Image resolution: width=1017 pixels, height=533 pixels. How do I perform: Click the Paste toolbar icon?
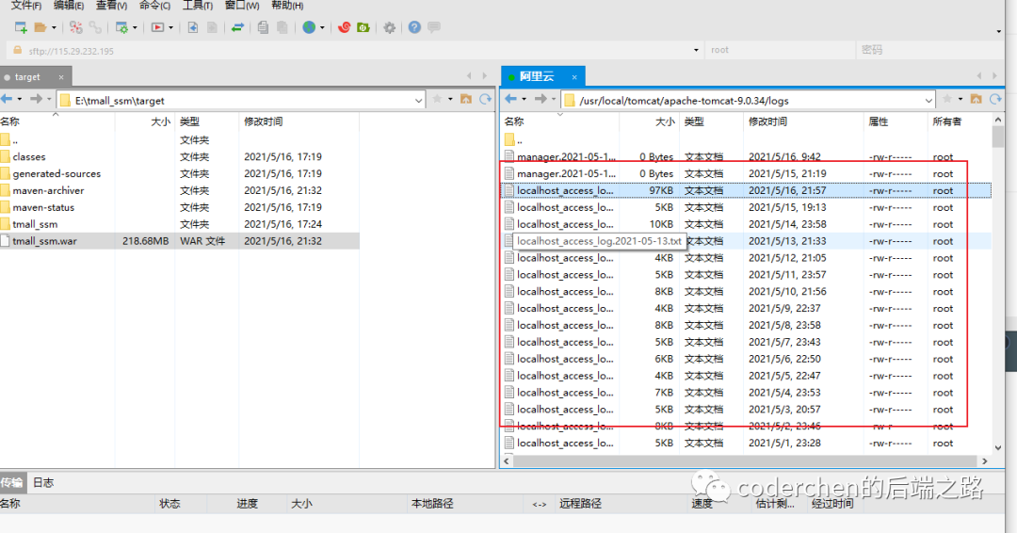282,27
